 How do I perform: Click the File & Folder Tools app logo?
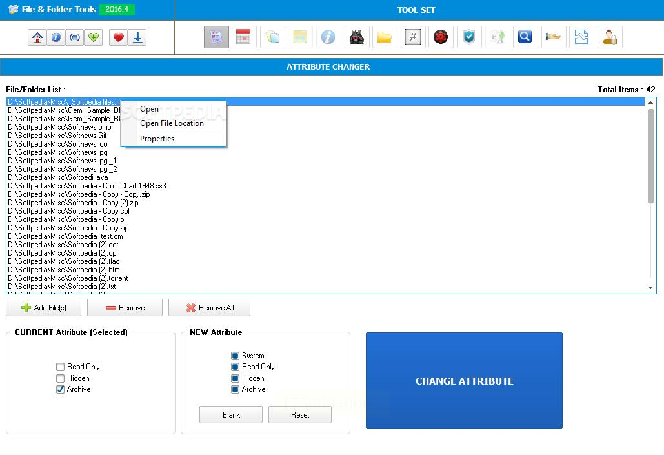14,9
